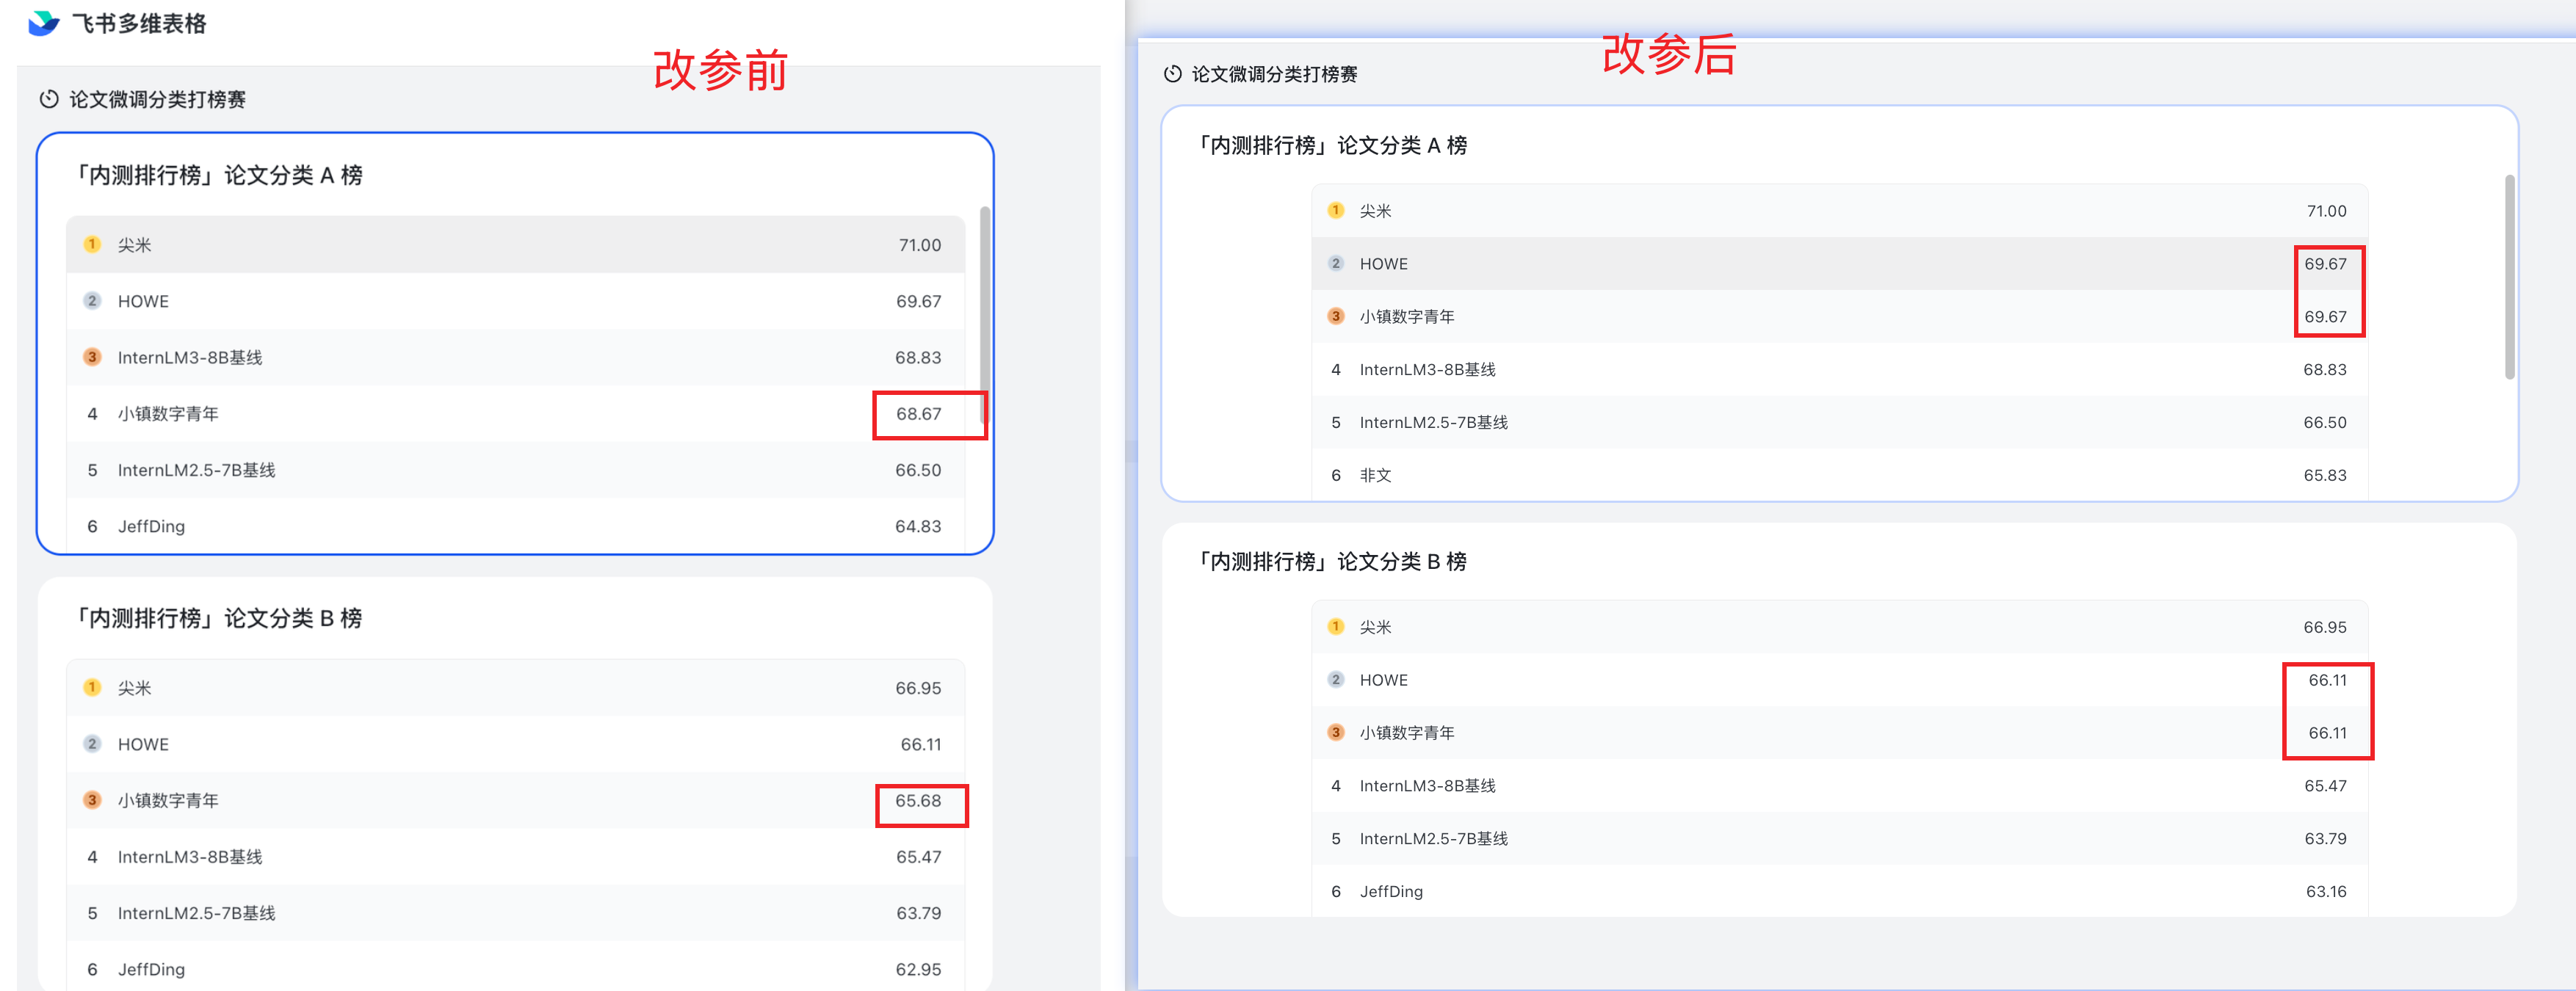The width and height of the screenshot is (2576, 991).
Task: Click bronze medal for 小镇数字青年 in right A board
Action: [1335, 316]
